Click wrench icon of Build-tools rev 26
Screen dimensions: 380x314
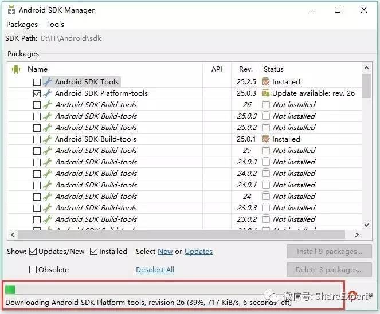[48, 105]
